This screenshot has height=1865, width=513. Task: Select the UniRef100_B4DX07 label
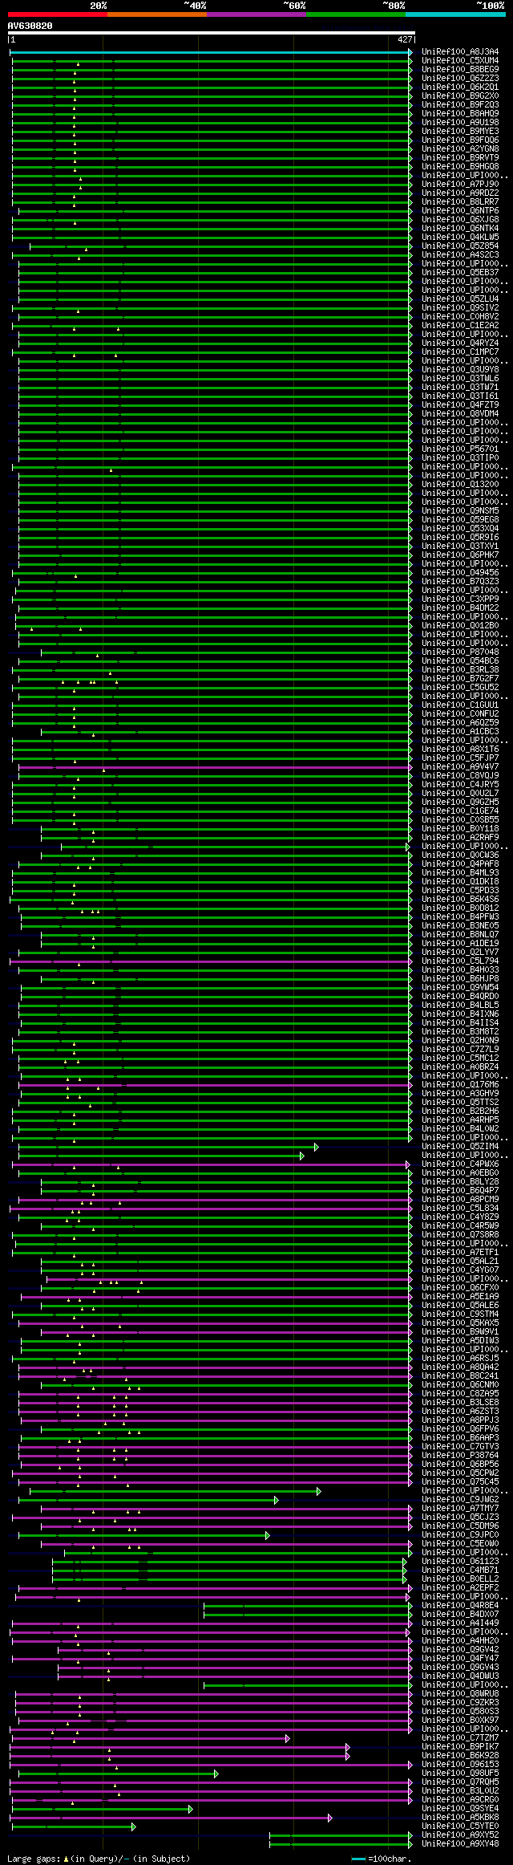460,1615
